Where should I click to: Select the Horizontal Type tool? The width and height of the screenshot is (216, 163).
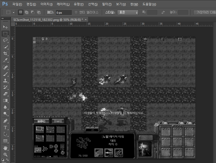click(5, 128)
